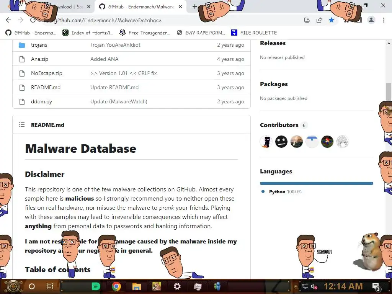Image resolution: width=392 pixels, height=294 pixels.
Task: Click the Python language bar
Action: click(317, 183)
